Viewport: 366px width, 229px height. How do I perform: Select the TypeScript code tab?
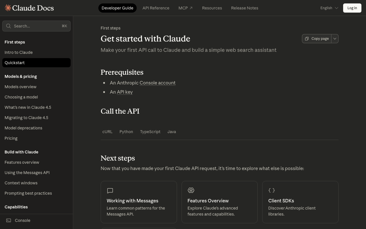(150, 132)
